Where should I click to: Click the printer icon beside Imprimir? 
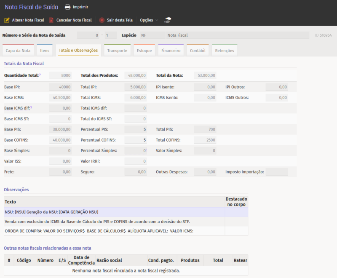point(67,7)
